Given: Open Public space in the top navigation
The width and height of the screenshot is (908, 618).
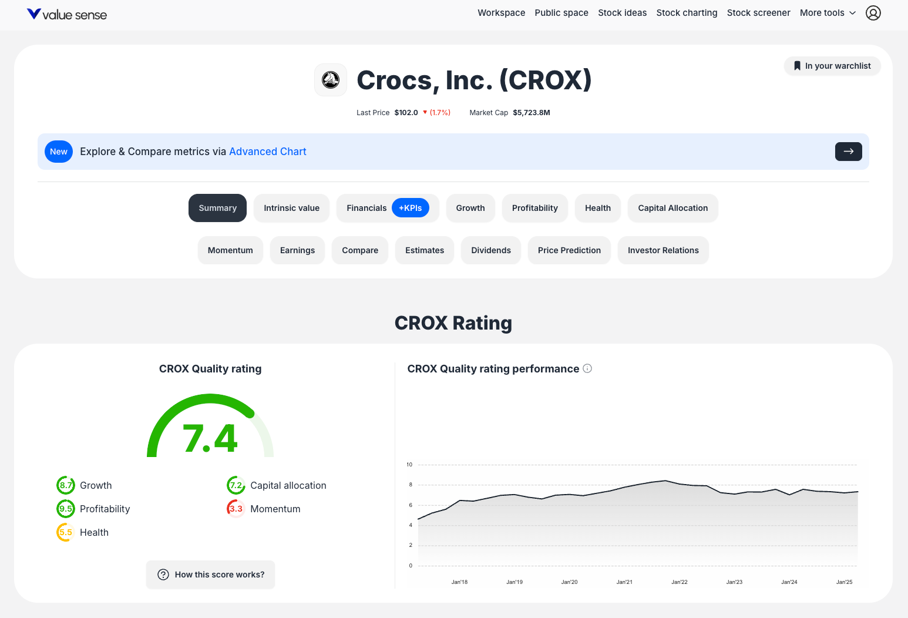Looking at the screenshot, I should (x=561, y=13).
